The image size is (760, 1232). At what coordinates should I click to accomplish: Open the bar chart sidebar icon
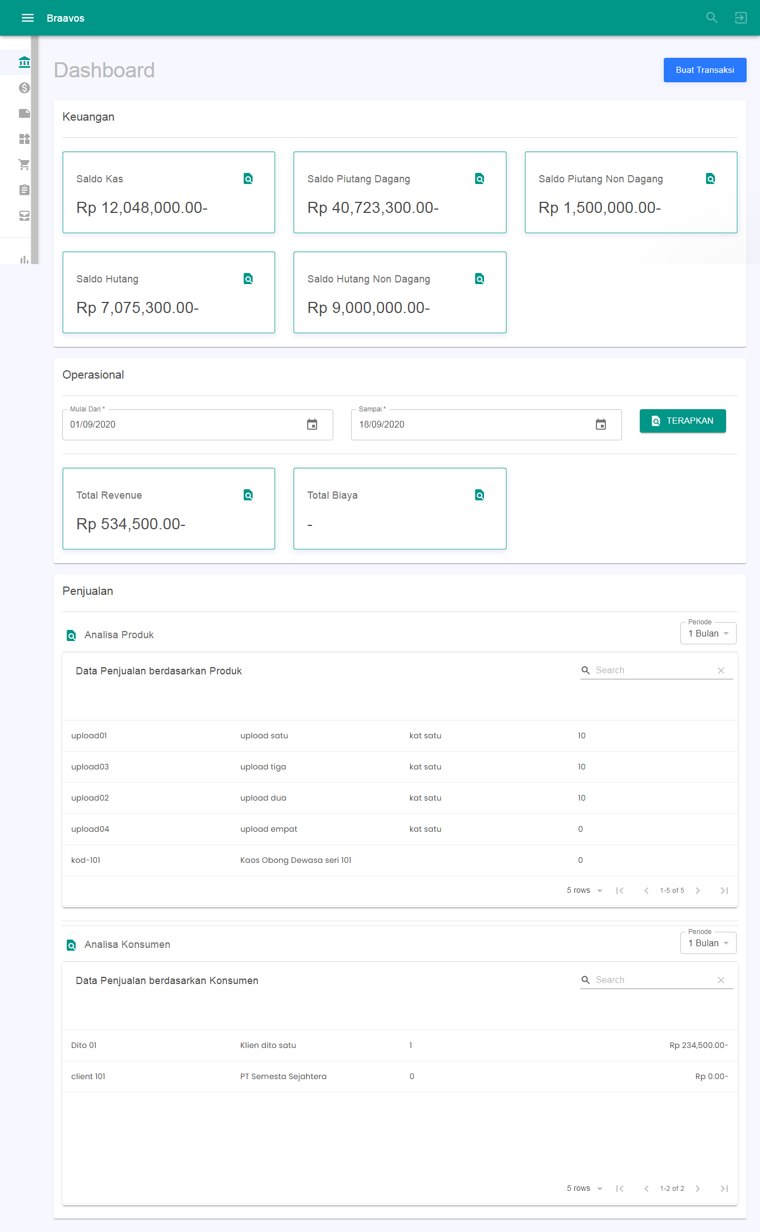pyautogui.click(x=24, y=259)
